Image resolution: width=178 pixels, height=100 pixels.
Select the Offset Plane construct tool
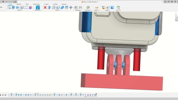88,7
